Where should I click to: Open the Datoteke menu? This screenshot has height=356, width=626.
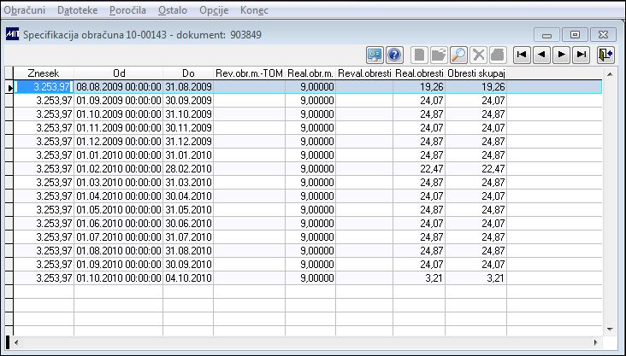coord(78,10)
